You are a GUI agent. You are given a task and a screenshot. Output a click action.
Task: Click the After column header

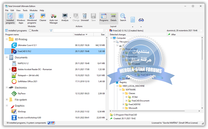185,35
